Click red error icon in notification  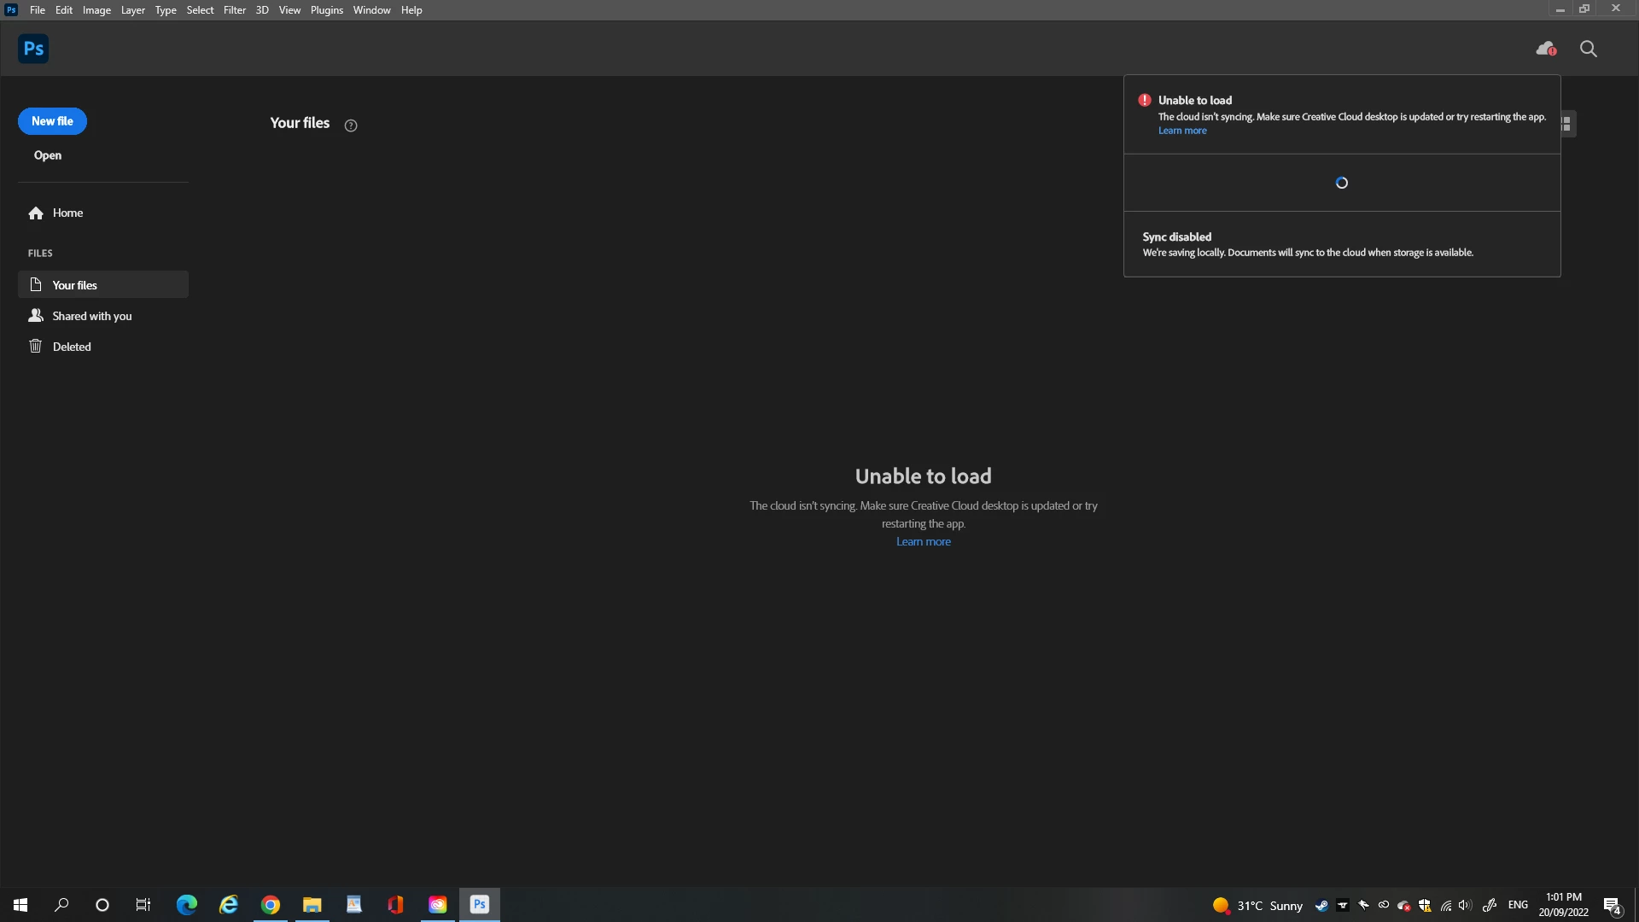click(1145, 100)
